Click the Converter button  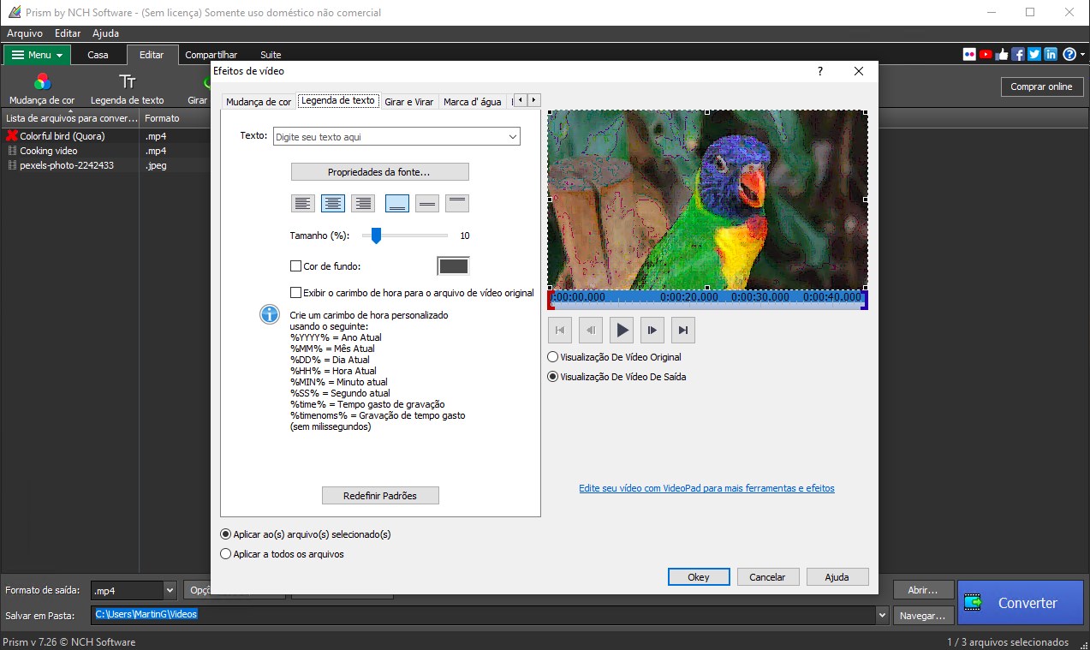coord(1021,603)
